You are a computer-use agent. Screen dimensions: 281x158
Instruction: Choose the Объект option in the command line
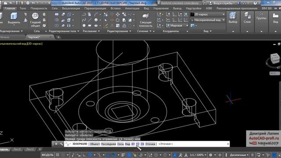click(x=95, y=144)
